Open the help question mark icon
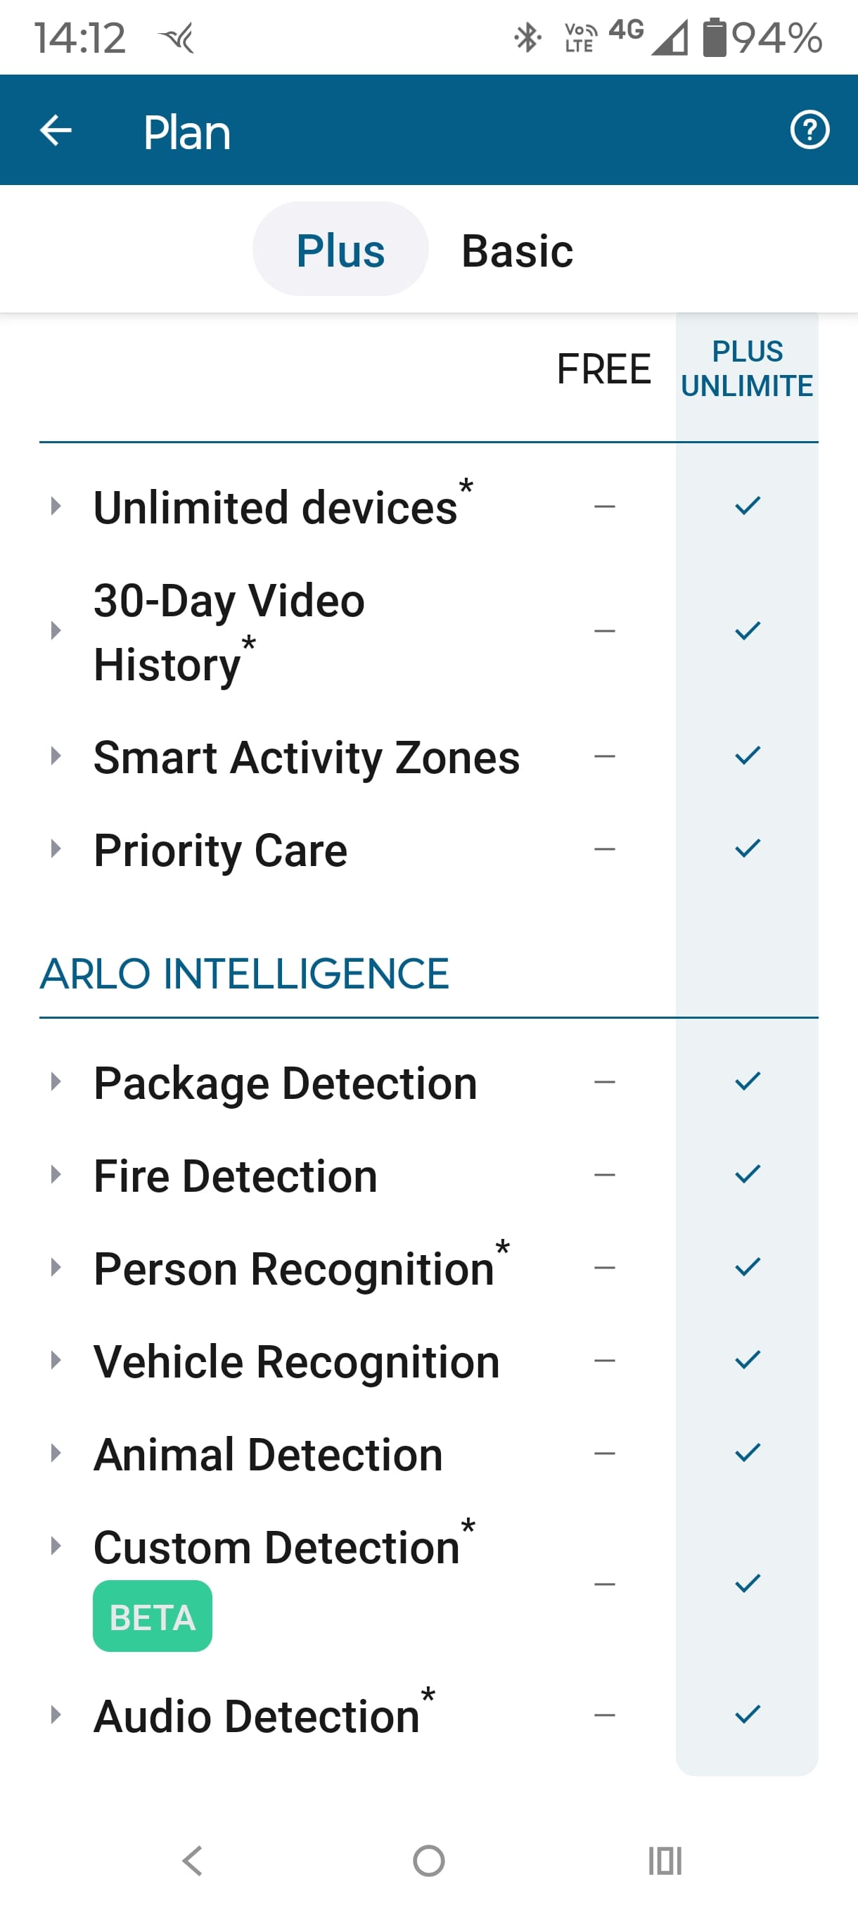Image resolution: width=858 pixels, height=1908 pixels. coord(809,130)
